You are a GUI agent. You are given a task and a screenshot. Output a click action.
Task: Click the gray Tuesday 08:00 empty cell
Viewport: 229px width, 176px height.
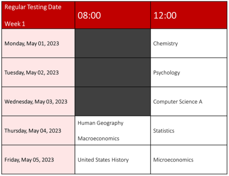coord(113,72)
